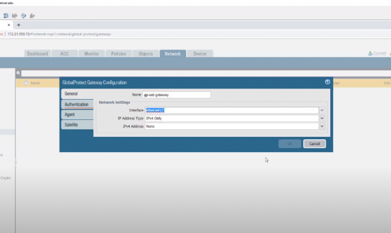Expand the IP Address Type dropdown arrow
Image resolution: width=391 pixels, height=233 pixels.
(x=322, y=118)
